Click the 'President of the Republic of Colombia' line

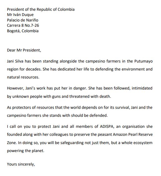pos(41,9)
